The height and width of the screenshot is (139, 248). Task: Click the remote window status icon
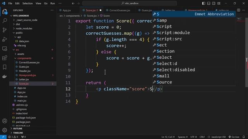tap(3, 137)
